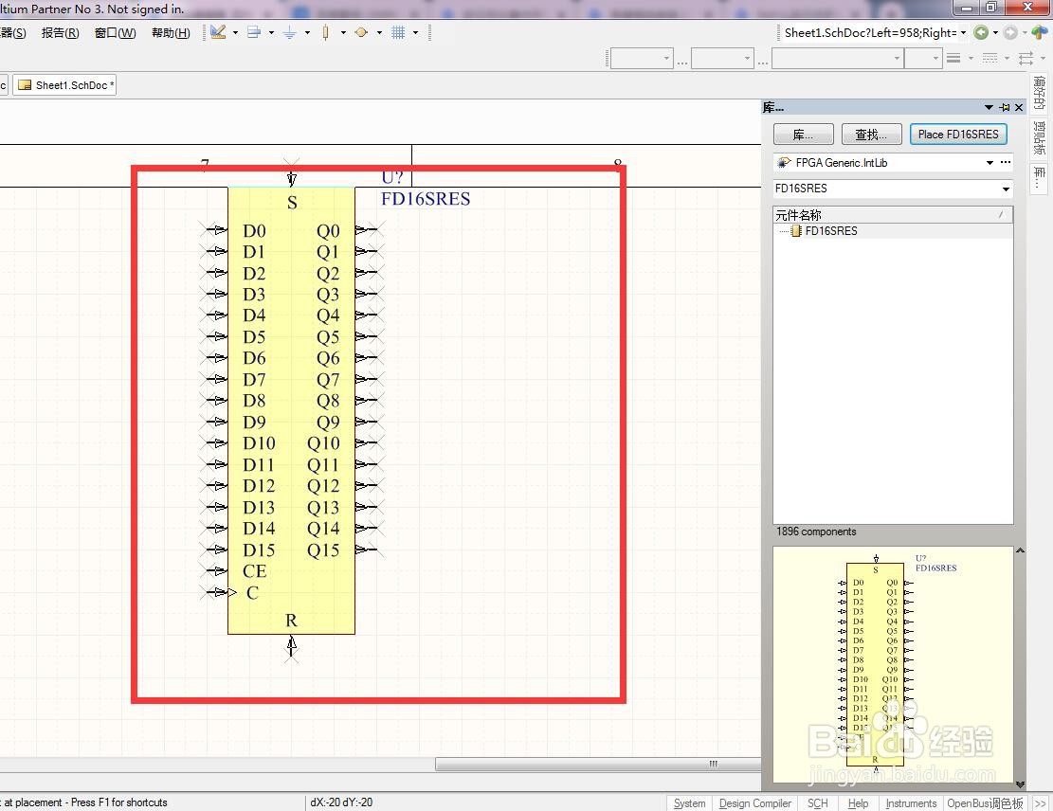Click the D0 pin label on the component
The width and height of the screenshot is (1053, 811).
[x=255, y=231]
